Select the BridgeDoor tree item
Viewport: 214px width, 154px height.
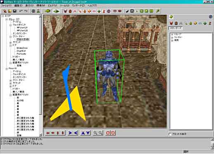coord(22,48)
